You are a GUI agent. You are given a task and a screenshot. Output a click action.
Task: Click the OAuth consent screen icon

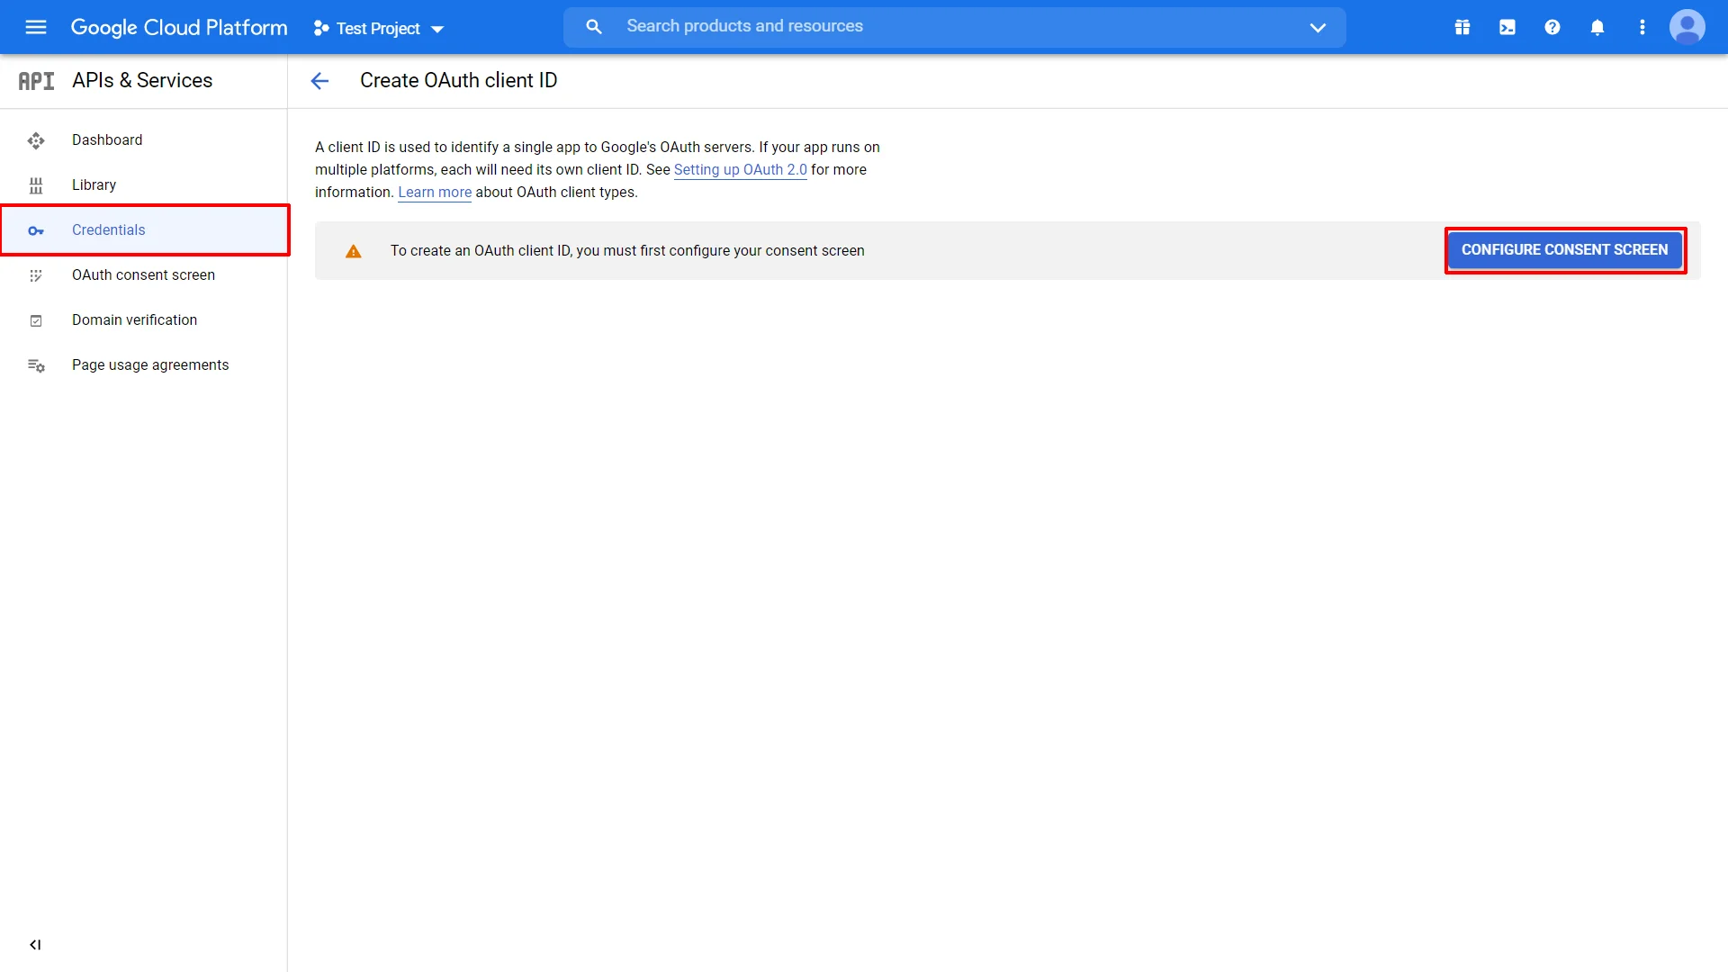coord(36,274)
